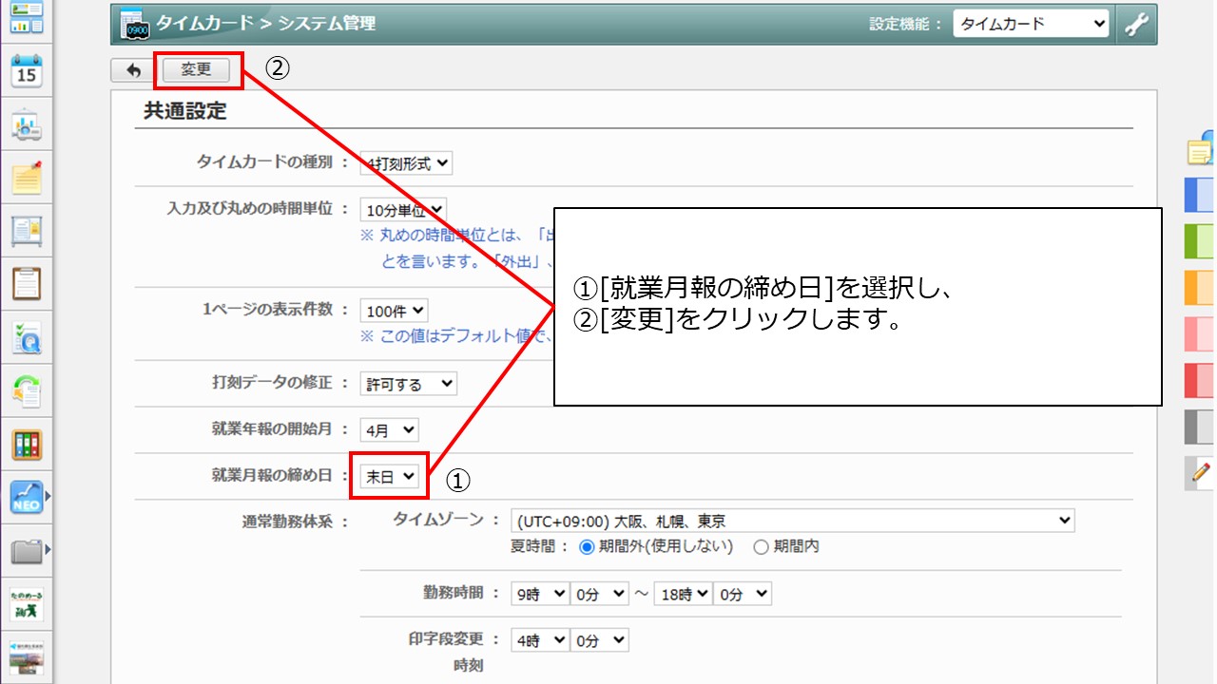Image resolution: width=1217 pixels, height=684 pixels.
Task: Open the 1ページの表示件数 100件 dropdown
Action: tap(394, 311)
